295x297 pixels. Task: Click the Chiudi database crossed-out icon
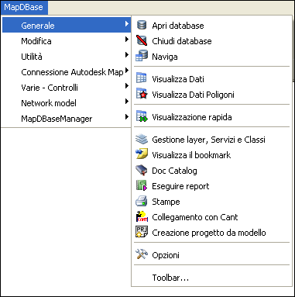[x=142, y=40]
